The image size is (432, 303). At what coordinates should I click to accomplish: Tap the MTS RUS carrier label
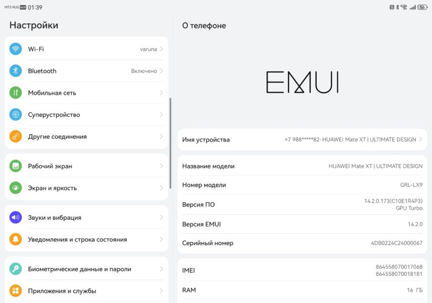click(x=12, y=7)
